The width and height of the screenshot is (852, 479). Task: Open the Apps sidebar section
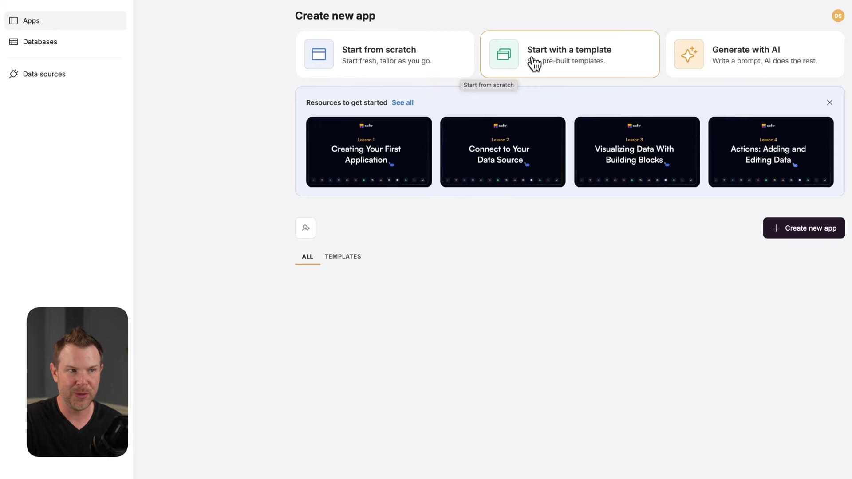(x=65, y=20)
